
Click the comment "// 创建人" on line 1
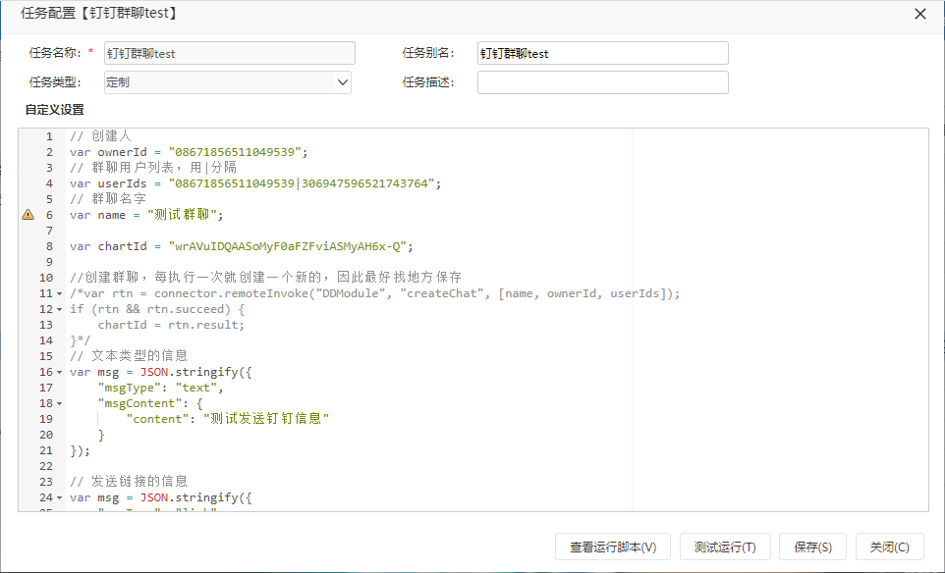[x=100, y=136]
